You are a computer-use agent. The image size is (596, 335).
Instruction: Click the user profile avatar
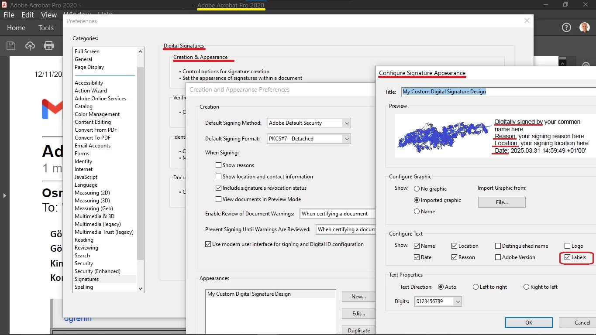click(x=585, y=27)
